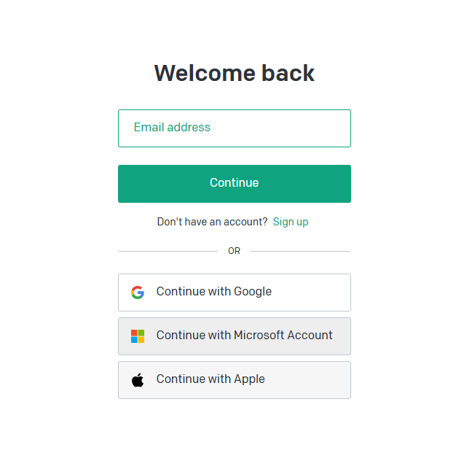Click the divider line right of OR
464x453 pixels.
click(x=300, y=251)
